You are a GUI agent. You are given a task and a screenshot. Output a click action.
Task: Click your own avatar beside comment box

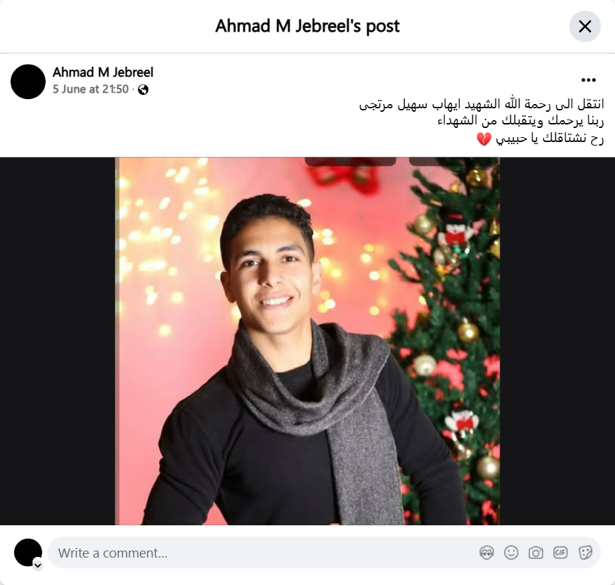tap(28, 553)
